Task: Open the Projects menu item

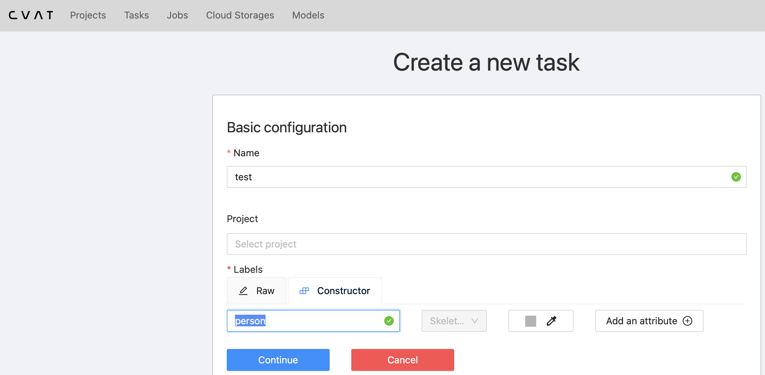Action: pyautogui.click(x=88, y=15)
